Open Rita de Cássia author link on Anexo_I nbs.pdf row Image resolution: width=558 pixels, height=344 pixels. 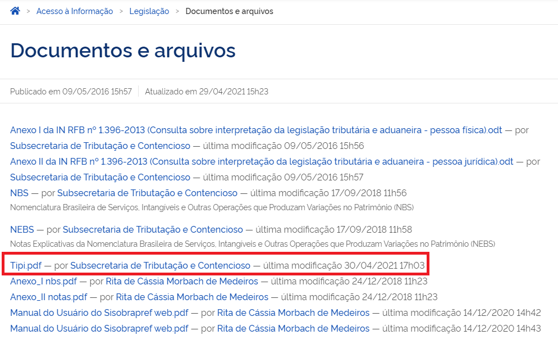point(182,281)
